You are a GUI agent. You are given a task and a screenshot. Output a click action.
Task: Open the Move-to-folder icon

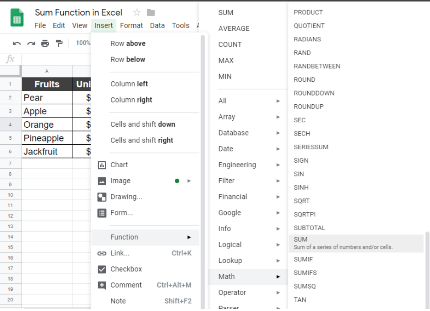(150, 12)
